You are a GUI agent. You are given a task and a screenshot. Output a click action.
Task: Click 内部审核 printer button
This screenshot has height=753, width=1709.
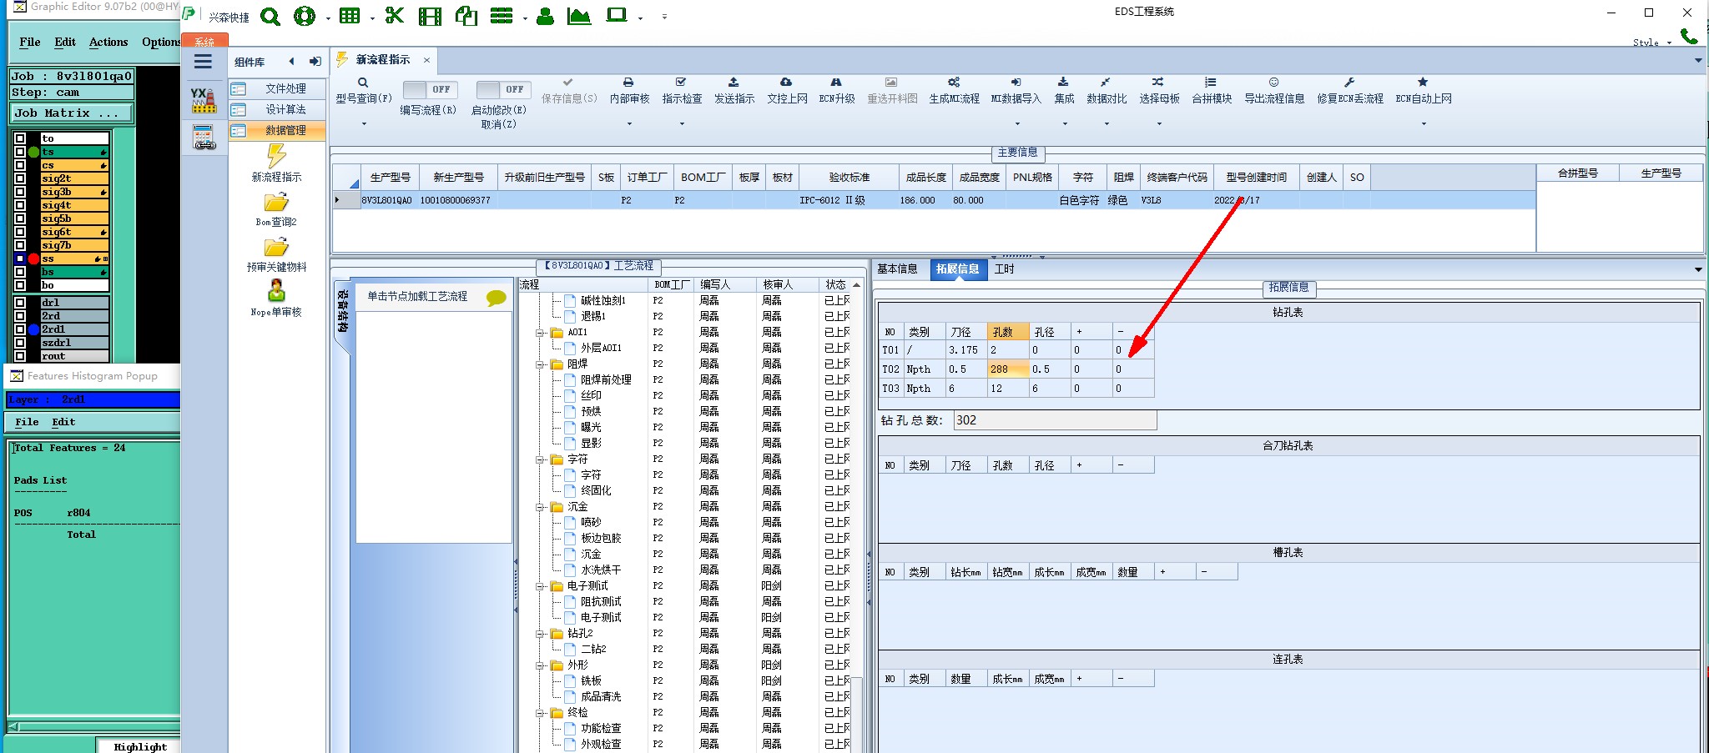pyautogui.click(x=629, y=91)
